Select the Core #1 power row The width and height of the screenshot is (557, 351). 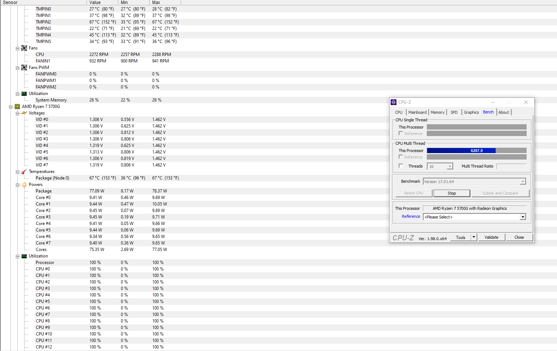pyautogui.click(x=278, y=204)
